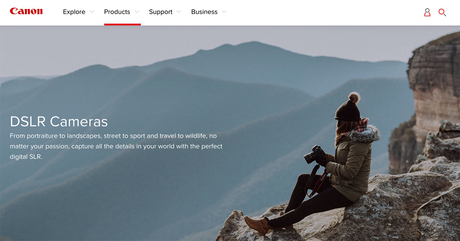
Task: Click the woman's pom-pom beanie hat
Action: 348,107
